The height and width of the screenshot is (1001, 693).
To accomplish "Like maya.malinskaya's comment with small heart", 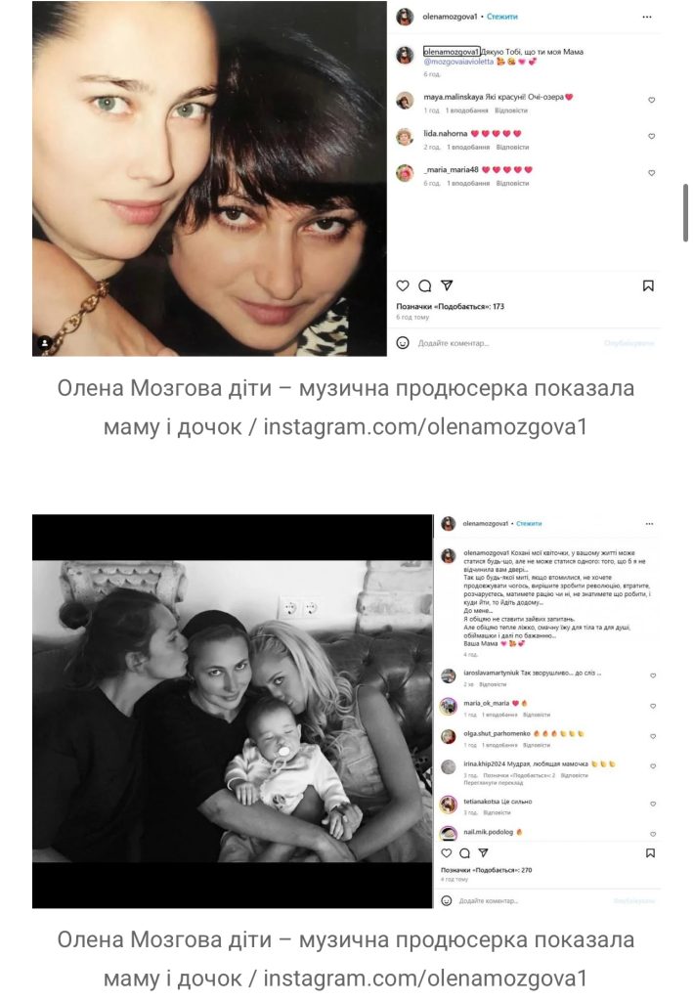I will tap(652, 101).
